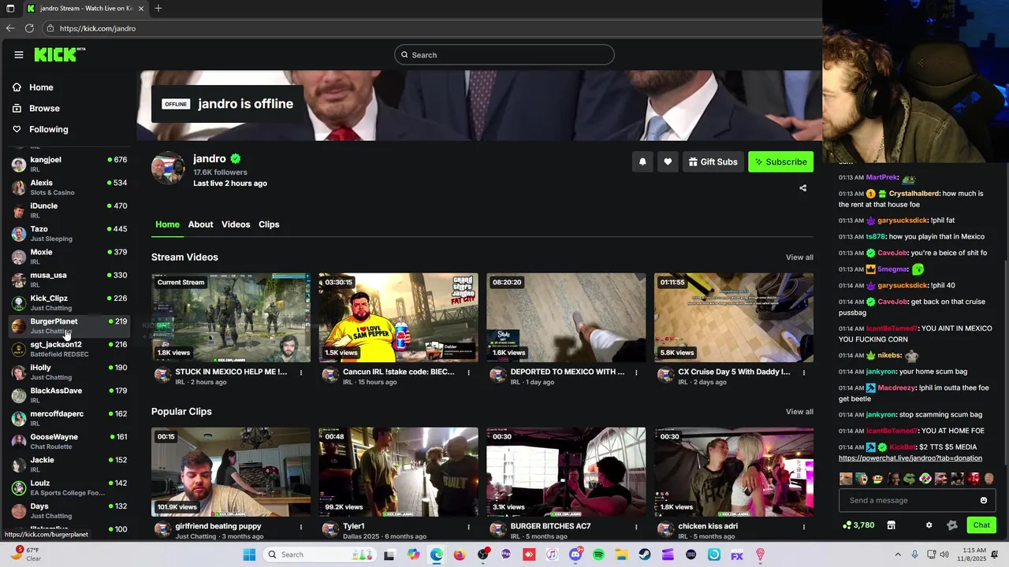Viewport: 1009px width, 567px height.
Task: Click the 3,780 channel points balance
Action: click(858, 525)
